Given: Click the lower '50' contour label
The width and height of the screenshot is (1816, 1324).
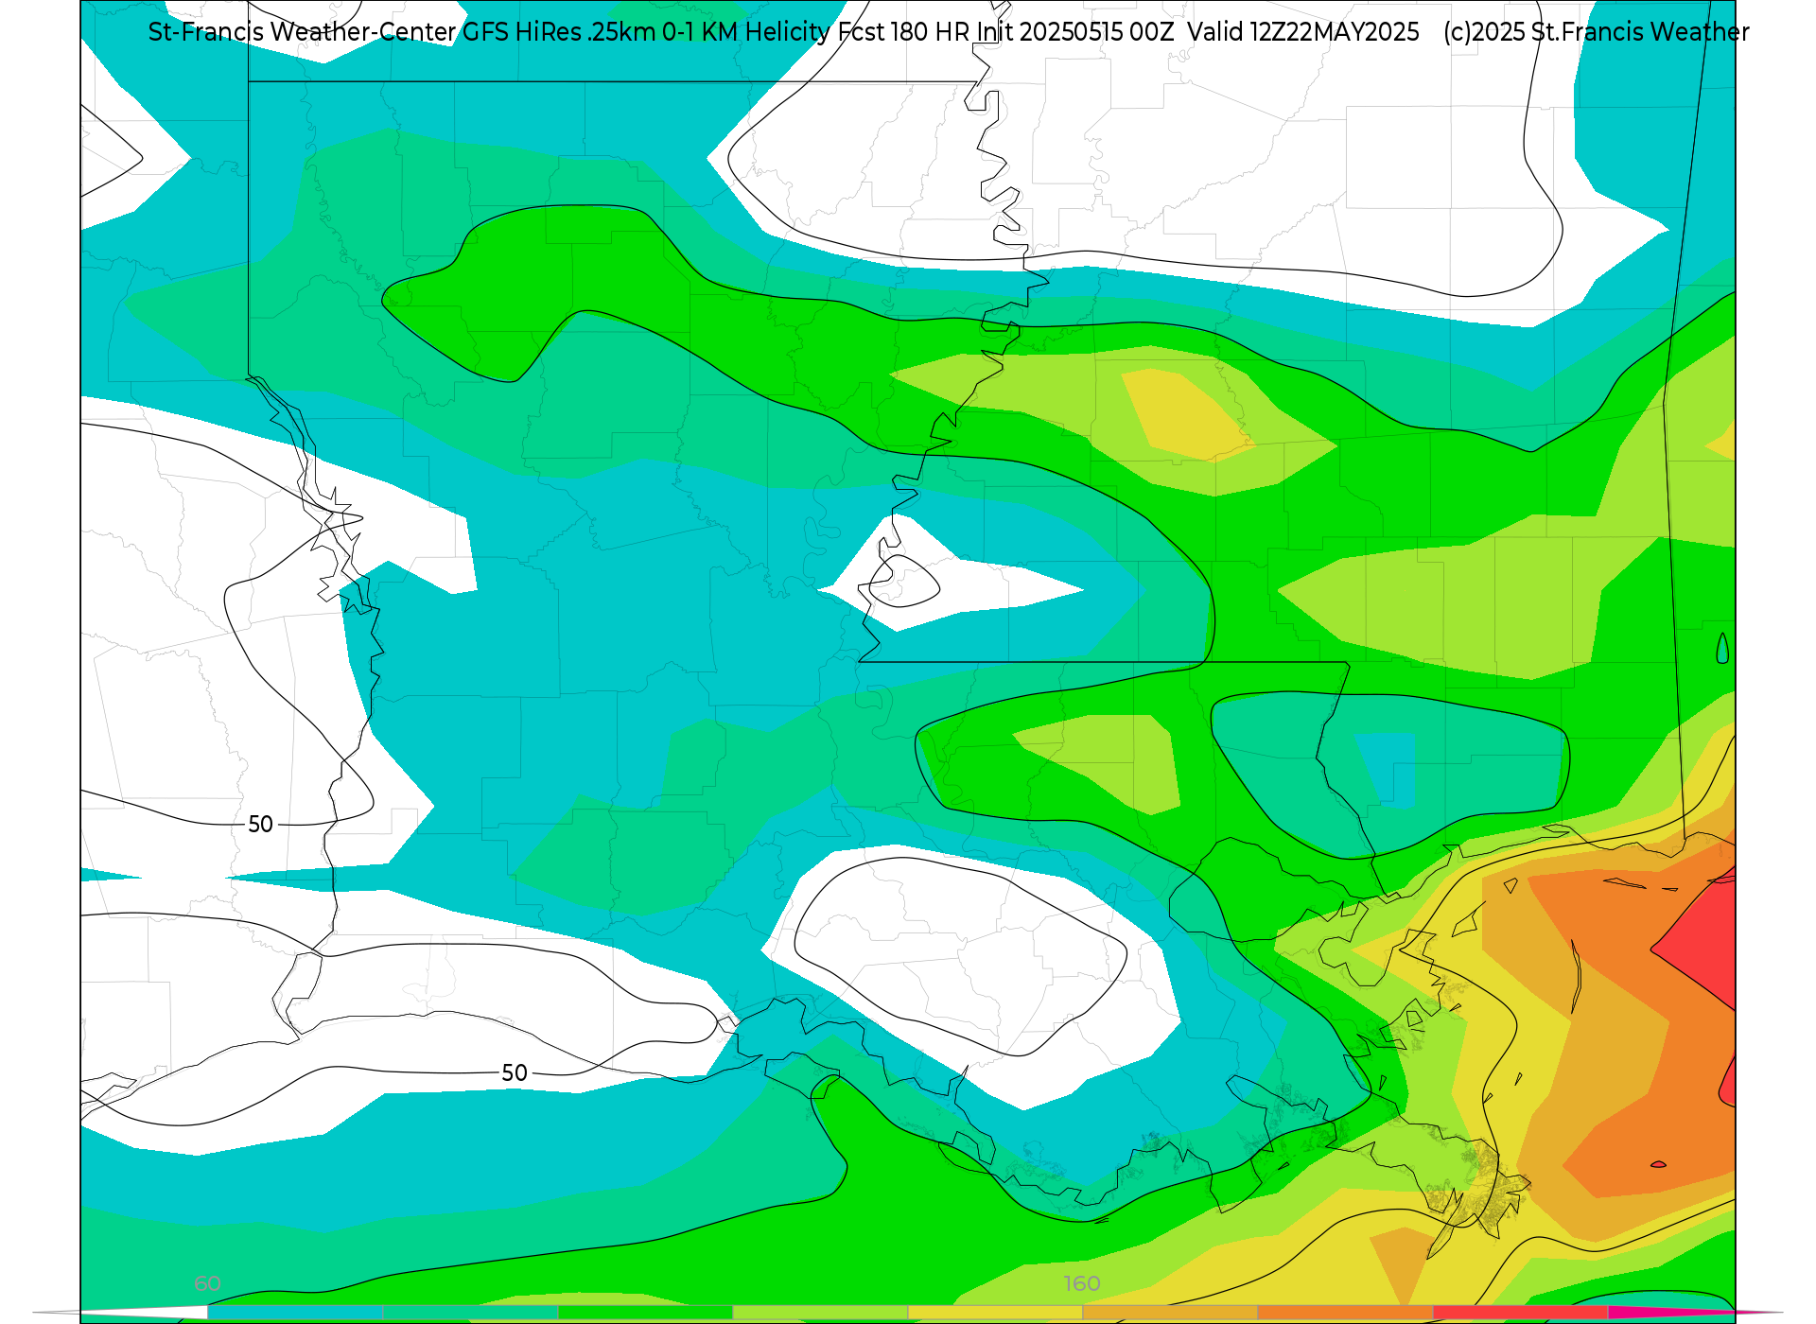Looking at the screenshot, I should [x=515, y=1073].
